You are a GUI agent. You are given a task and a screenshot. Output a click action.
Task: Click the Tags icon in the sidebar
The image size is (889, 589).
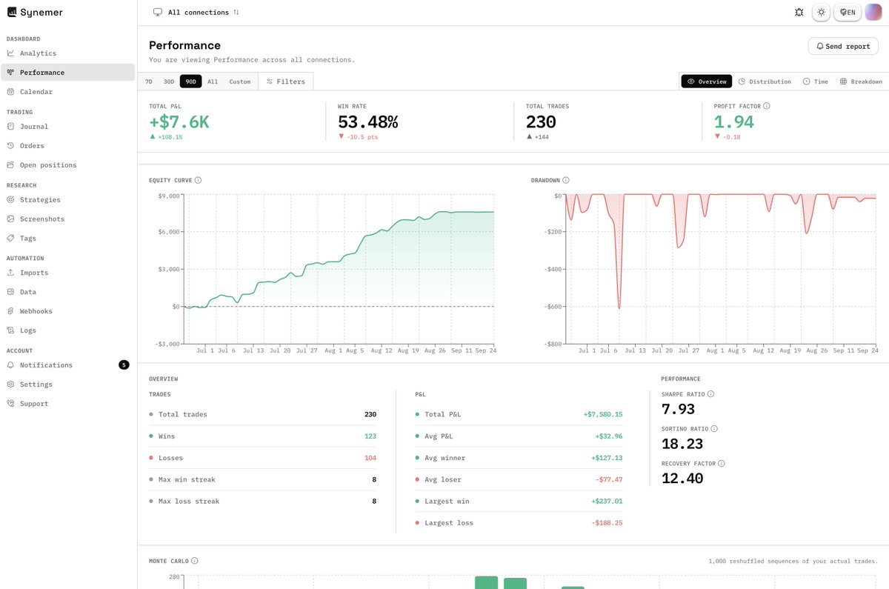(11, 239)
